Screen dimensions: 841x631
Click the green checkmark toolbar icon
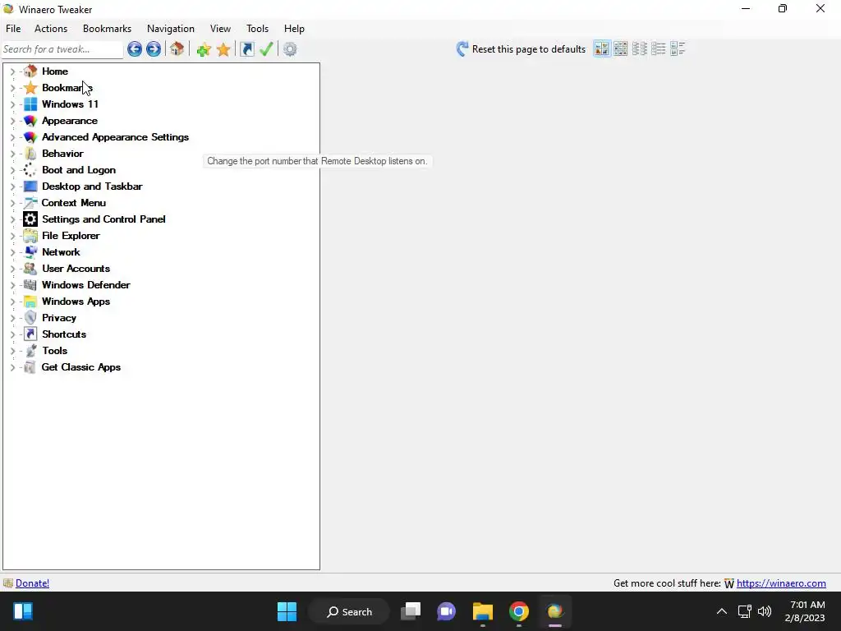(266, 48)
